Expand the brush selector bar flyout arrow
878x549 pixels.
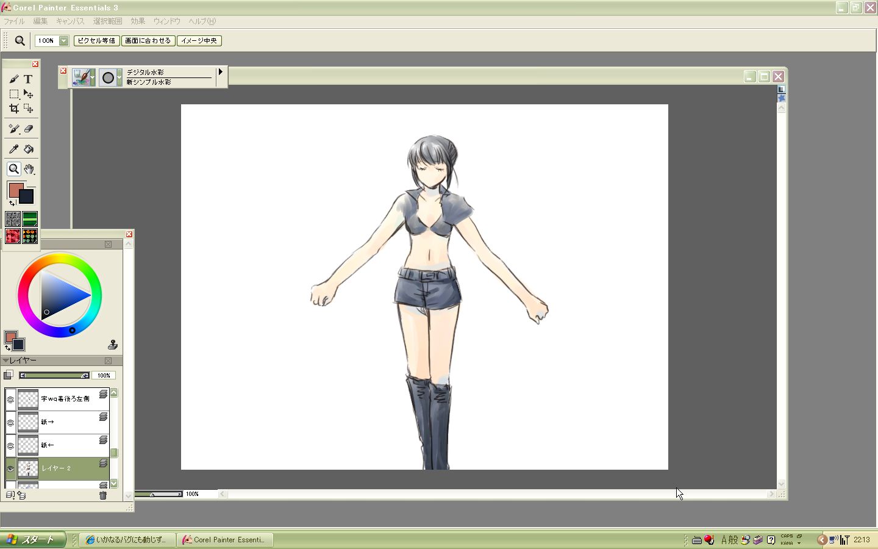(x=221, y=72)
